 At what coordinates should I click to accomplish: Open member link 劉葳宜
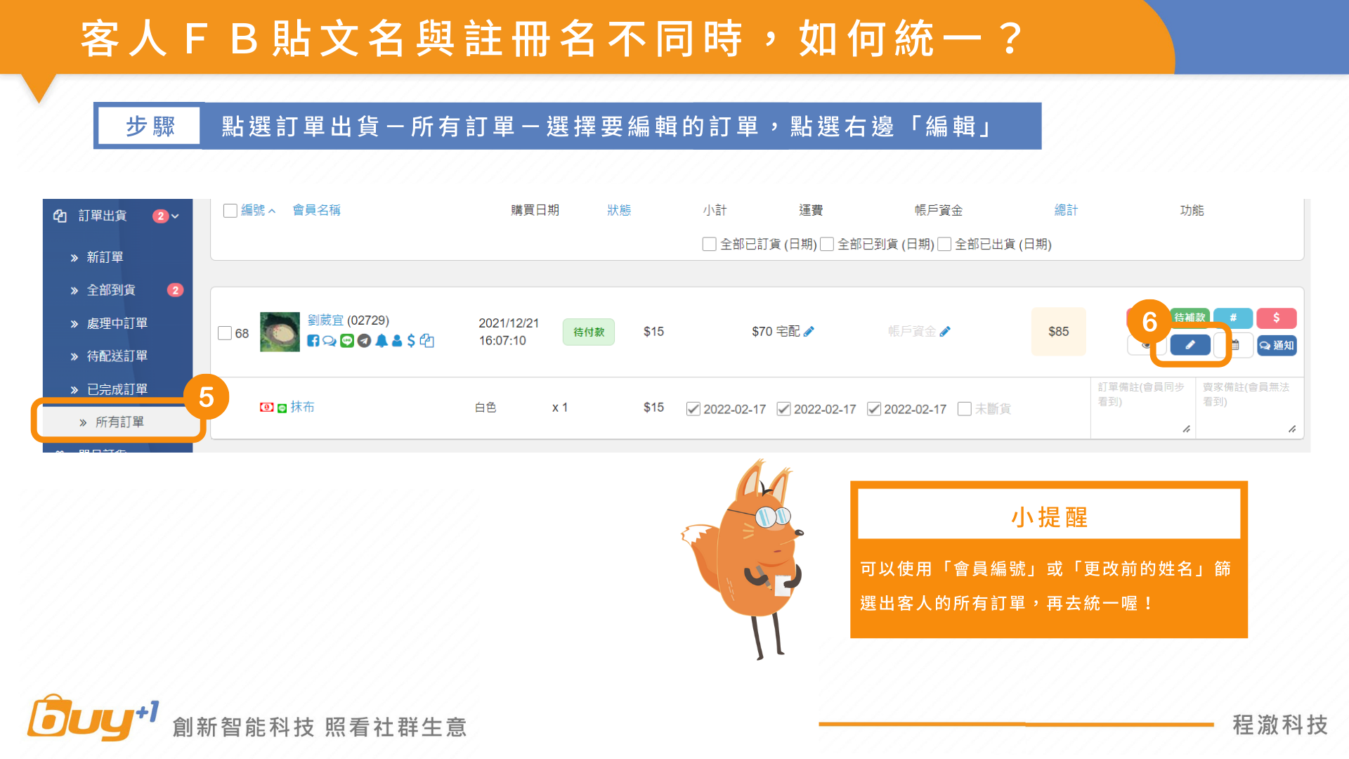pos(325,320)
